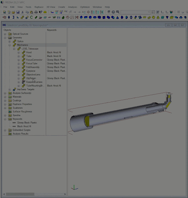Select the Surface Roughness folder

[x=22, y=111]
